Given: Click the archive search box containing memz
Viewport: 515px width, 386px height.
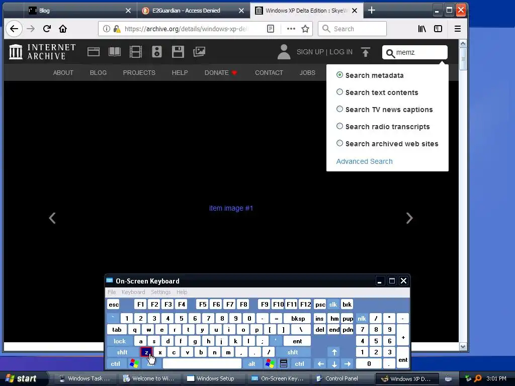Looking at the screenshot, I should [414, 52].
